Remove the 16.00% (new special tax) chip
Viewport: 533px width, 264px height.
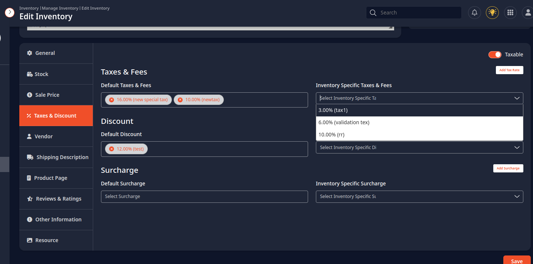(x=111, y=100)
